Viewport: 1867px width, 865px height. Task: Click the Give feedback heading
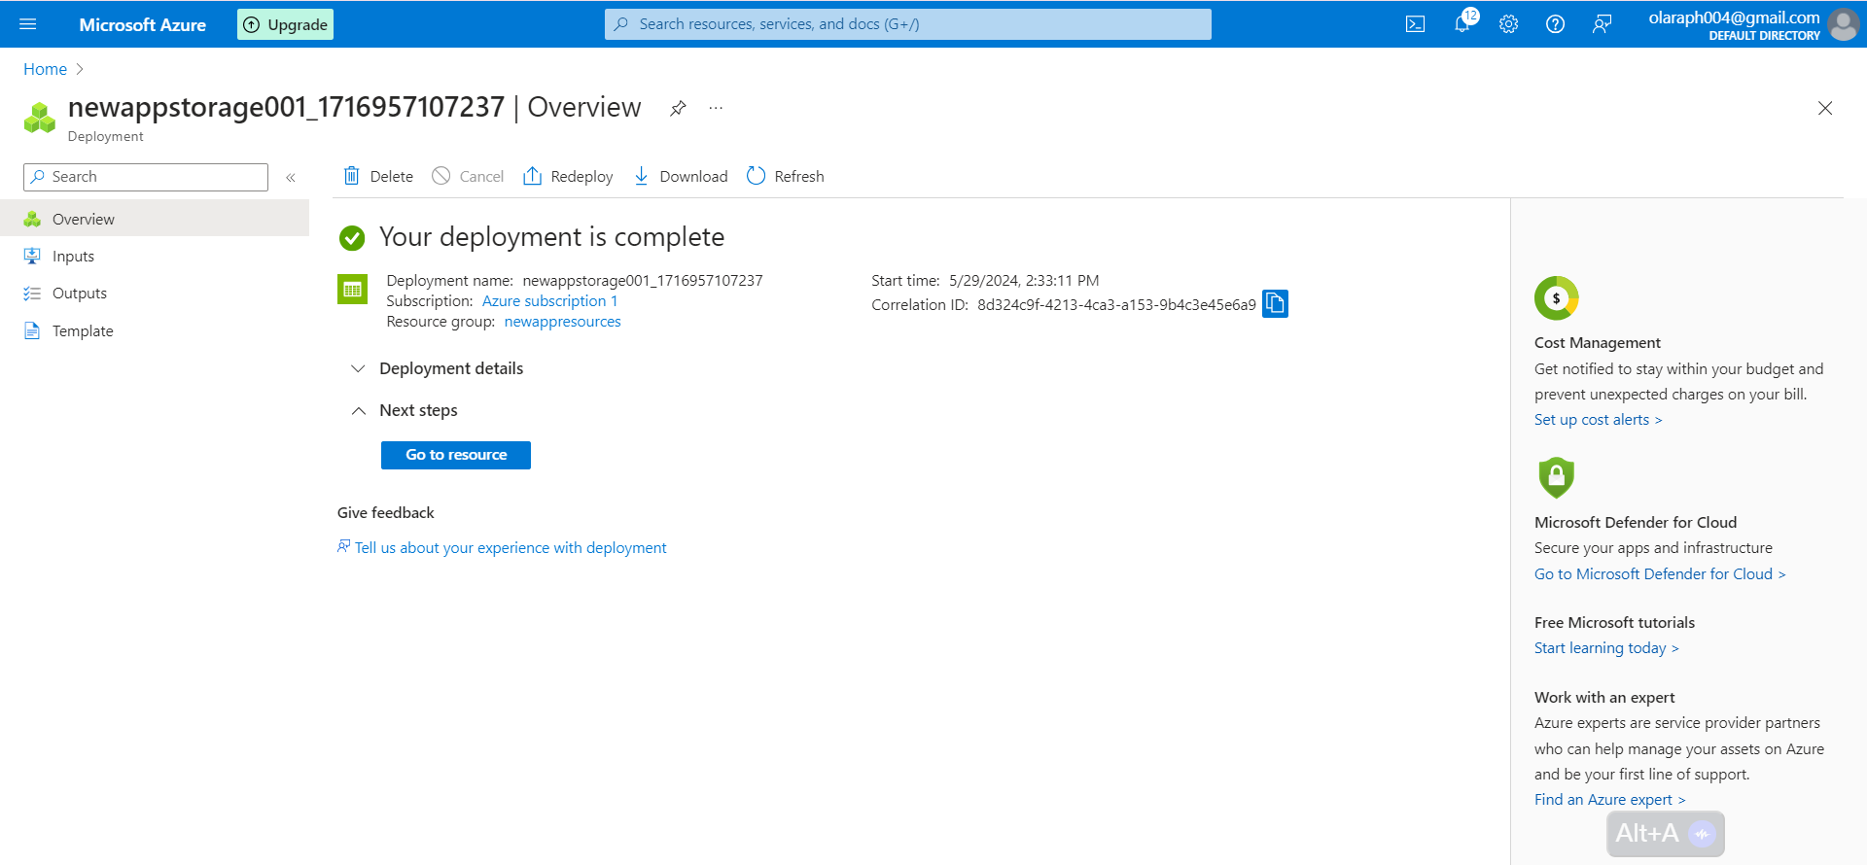(x=386, y=513)
